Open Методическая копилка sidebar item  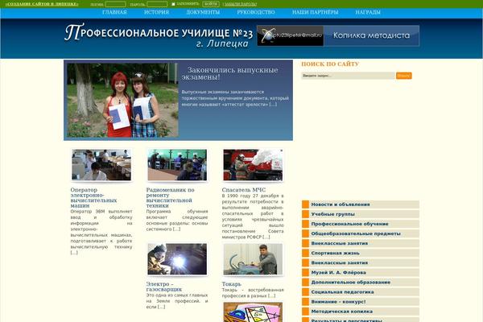point(361,312)
